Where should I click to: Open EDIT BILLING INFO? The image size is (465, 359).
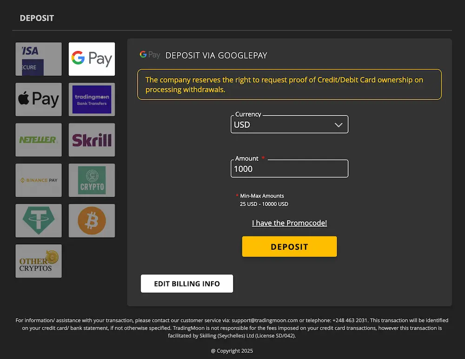[187, 283]
